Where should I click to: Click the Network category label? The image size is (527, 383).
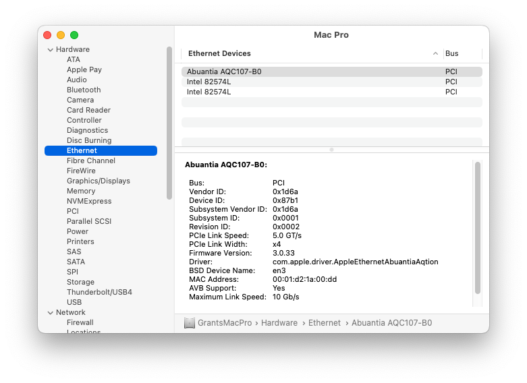click(x=71, y=312)
